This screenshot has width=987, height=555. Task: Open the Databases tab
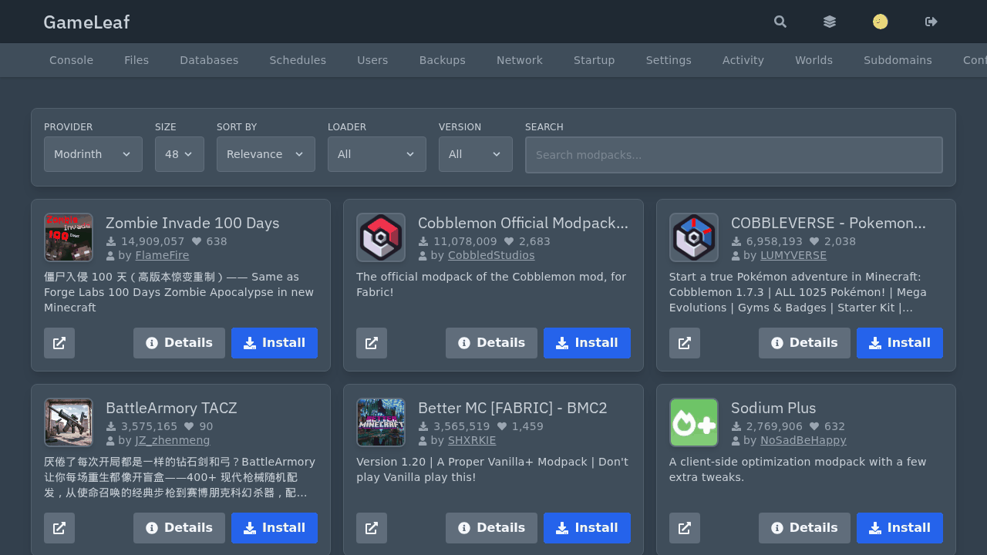pyautogui.click(x=209, y=60)
